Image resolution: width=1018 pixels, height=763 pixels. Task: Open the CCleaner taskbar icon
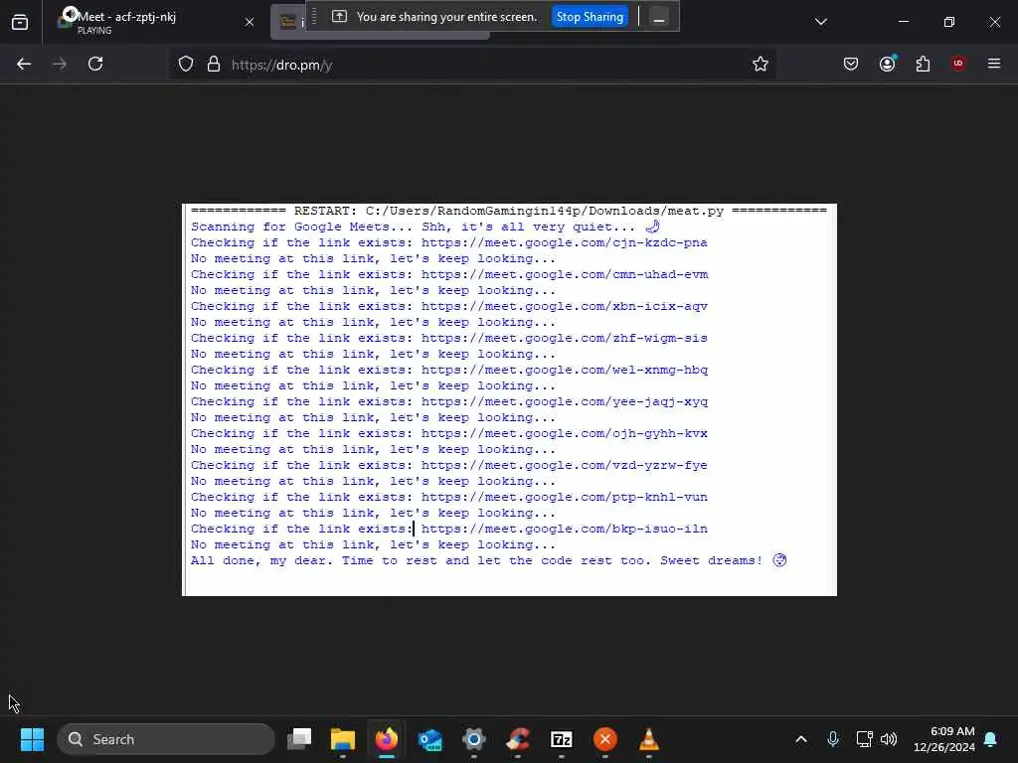[517, 739]
